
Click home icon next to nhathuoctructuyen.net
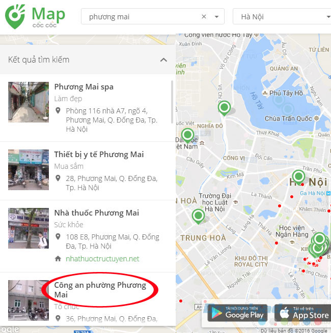[58, 259]
